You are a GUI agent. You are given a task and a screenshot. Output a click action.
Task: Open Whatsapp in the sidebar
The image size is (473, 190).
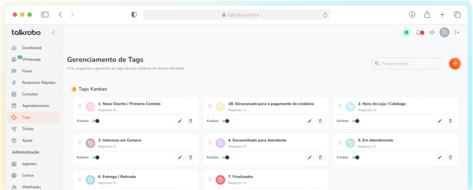(x=31, y=59)
